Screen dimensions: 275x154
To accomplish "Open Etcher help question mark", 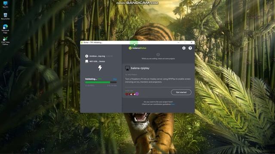I will (x=190, y=48).
